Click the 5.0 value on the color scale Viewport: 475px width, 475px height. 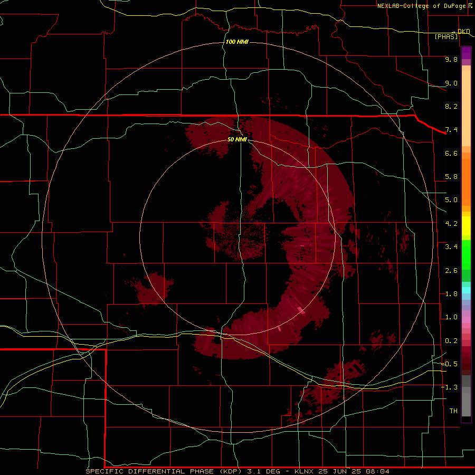(x=451, y=200)
